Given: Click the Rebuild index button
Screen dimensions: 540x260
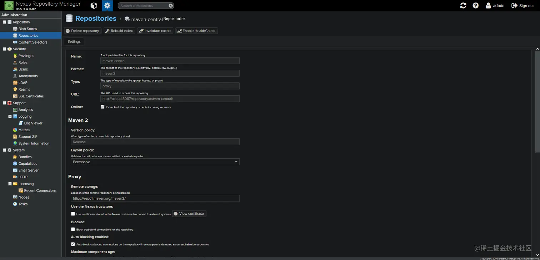Looking at the screenshot, I should click(x=119, y=31).
